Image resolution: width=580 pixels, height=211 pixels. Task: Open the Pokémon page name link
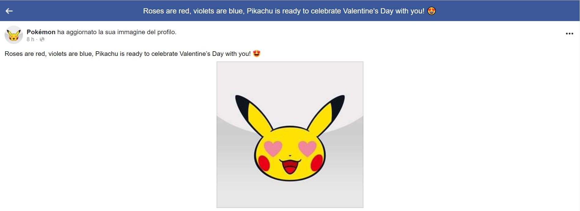41,32
